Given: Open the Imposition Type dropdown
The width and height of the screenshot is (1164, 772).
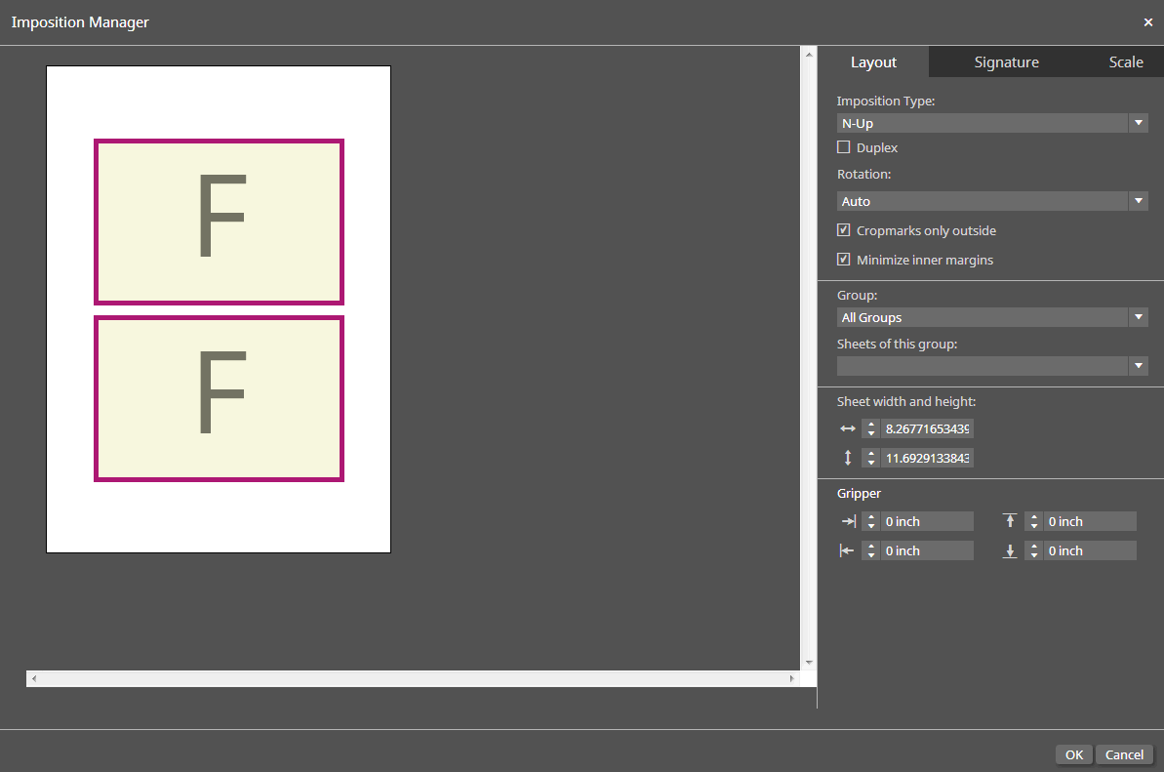Looking at the screenshot, I should 992,123.
